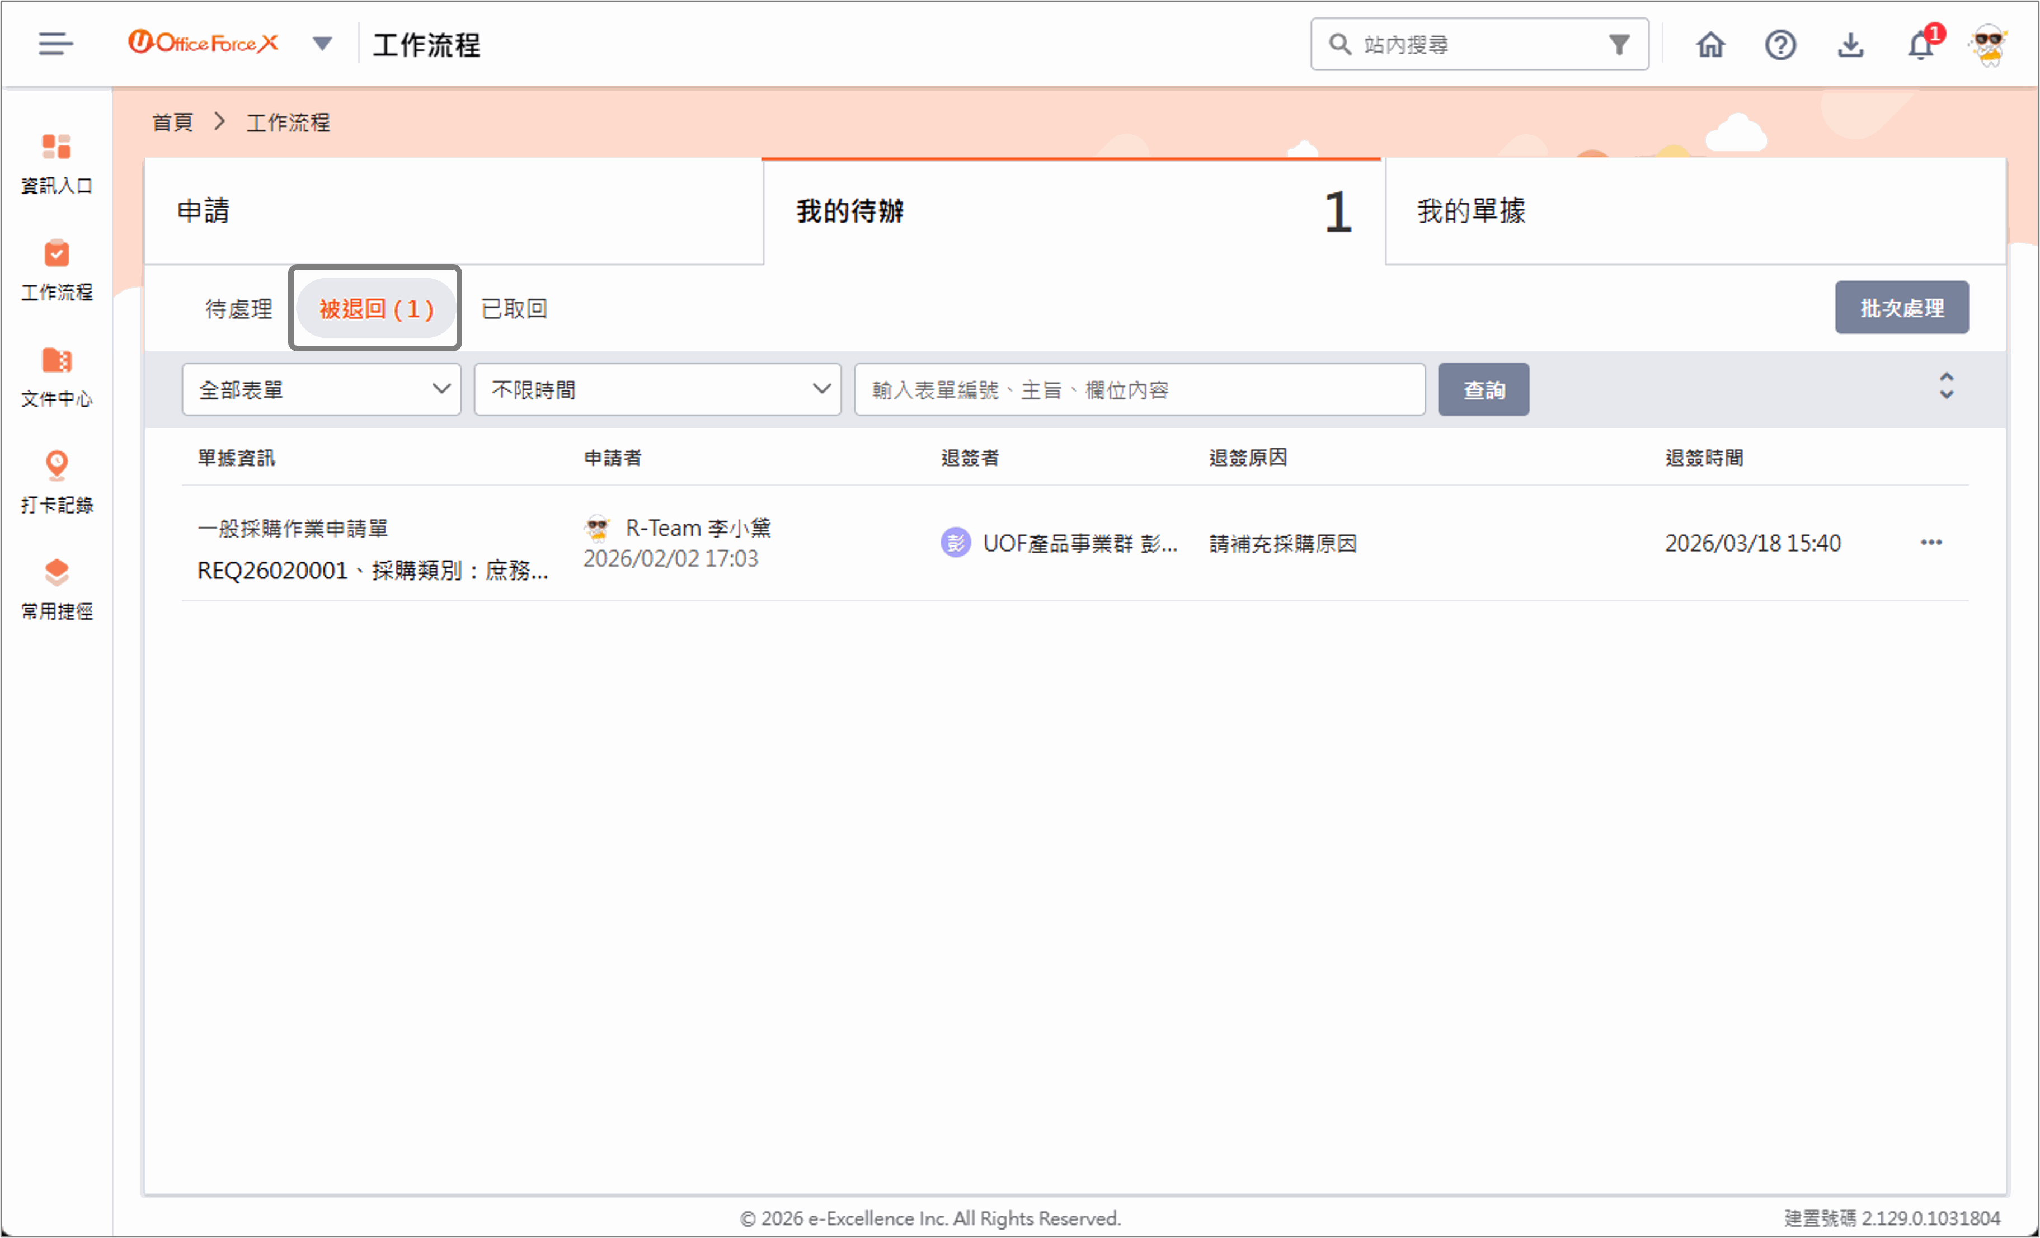Click the download icon in header
Screen dimensions: 2040x1238
click(1850, 45)
